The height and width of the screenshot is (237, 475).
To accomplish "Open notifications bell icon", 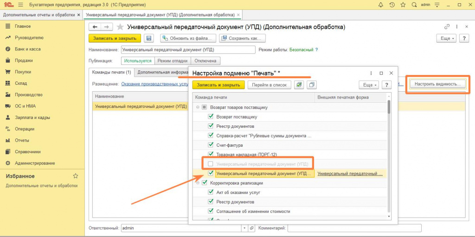I will point(381,5).
